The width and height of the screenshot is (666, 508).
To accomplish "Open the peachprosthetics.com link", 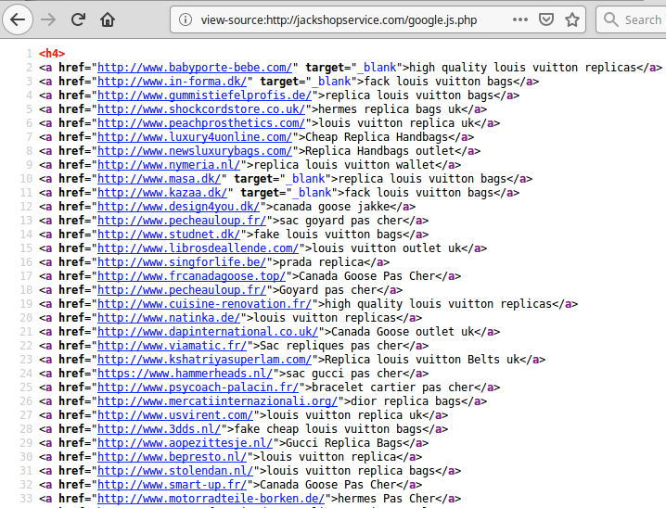I will point(201,123).
